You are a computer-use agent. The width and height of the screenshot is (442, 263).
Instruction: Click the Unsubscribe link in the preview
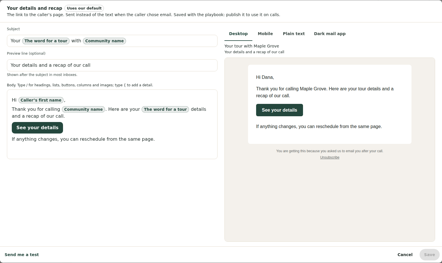tap(329, 157)
